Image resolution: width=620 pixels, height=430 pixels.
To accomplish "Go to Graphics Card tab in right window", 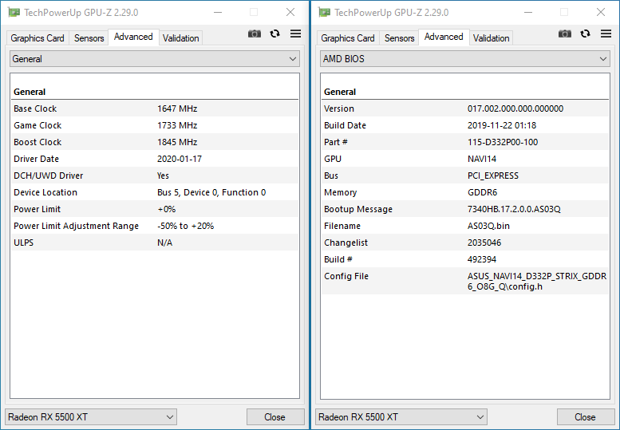I will (x=348, y=38).
